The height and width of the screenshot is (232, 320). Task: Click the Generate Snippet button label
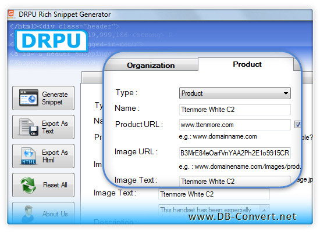pos(55,98)
